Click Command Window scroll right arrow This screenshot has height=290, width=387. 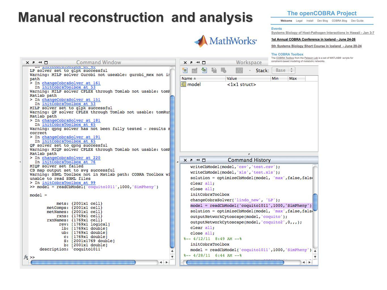(x=167, y=263)
